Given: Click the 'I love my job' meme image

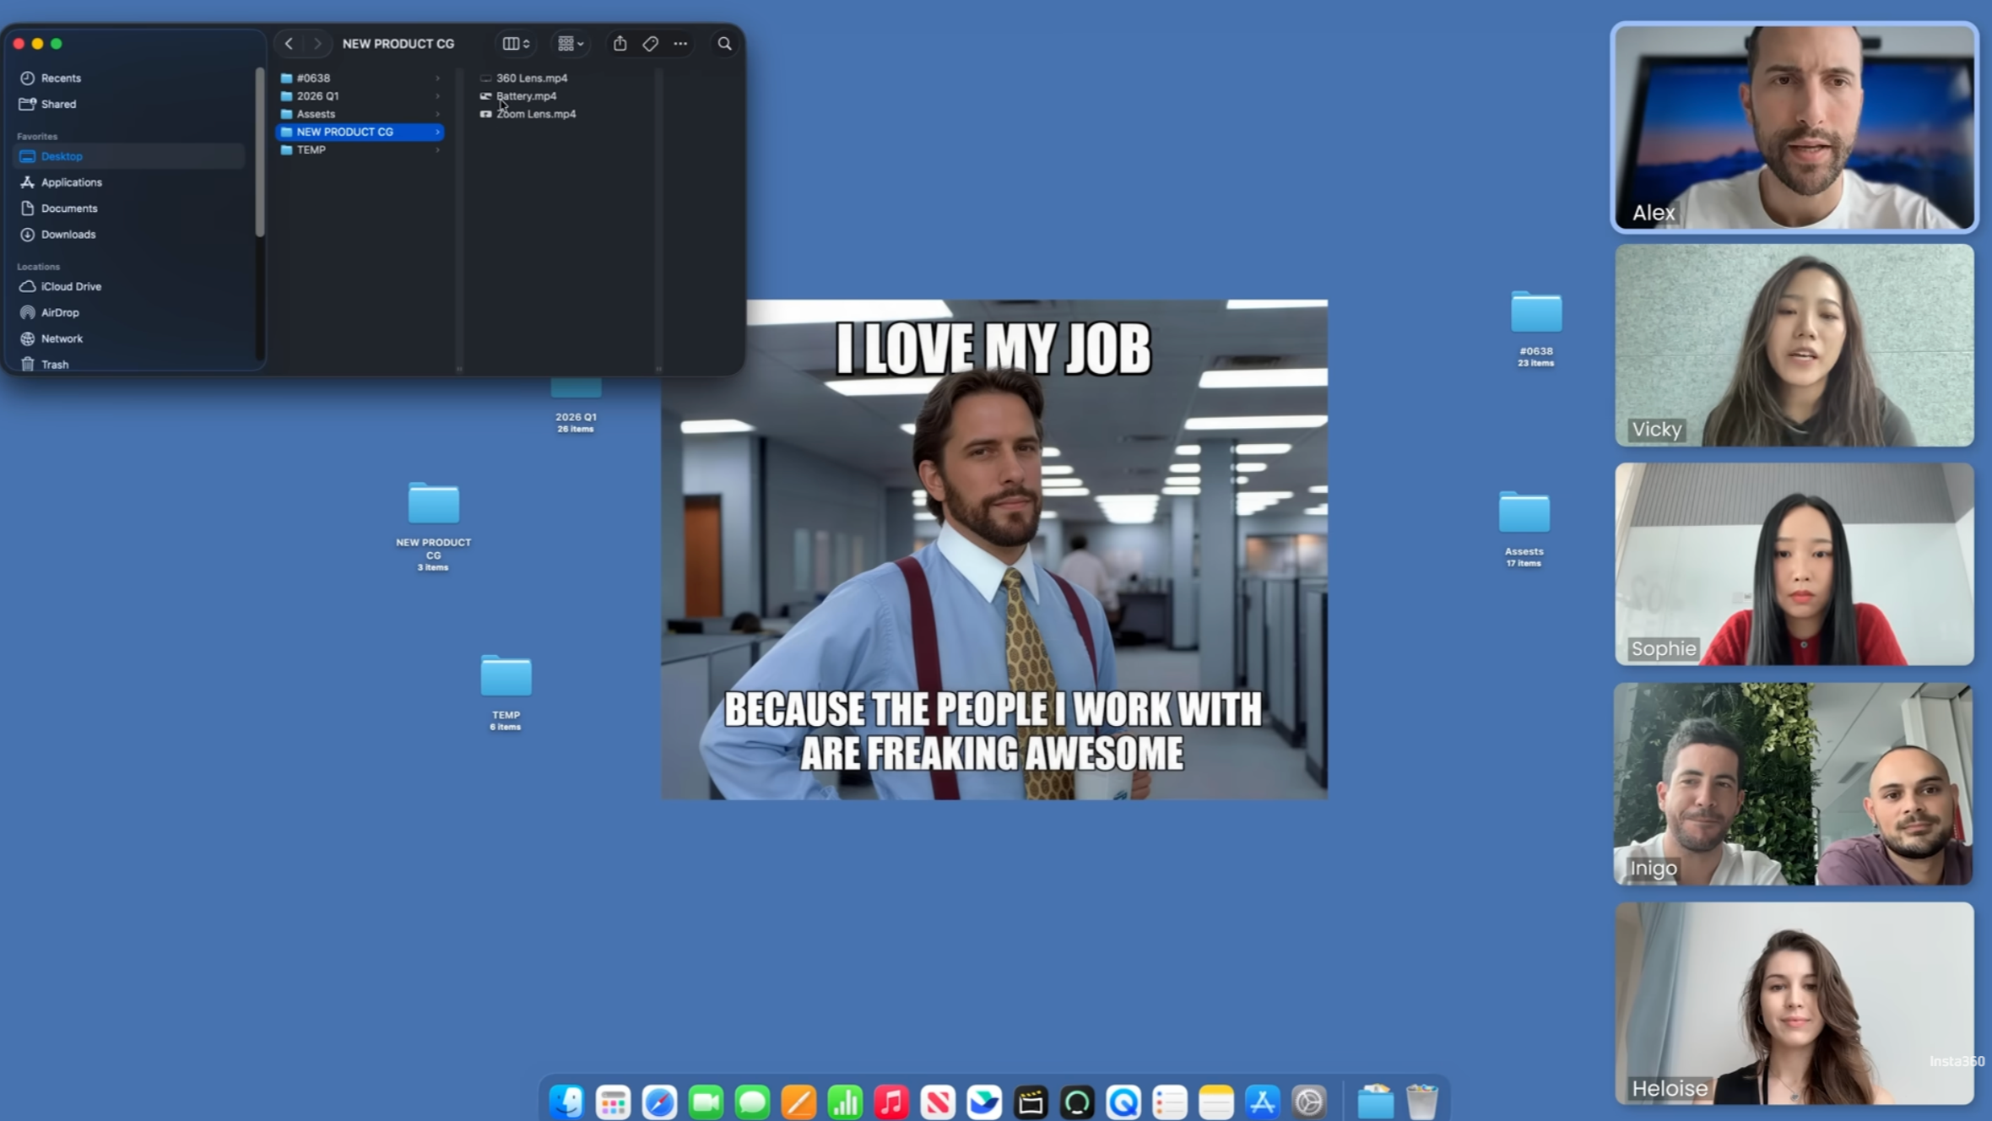Looking at the screenshot, I should point(994,550).
